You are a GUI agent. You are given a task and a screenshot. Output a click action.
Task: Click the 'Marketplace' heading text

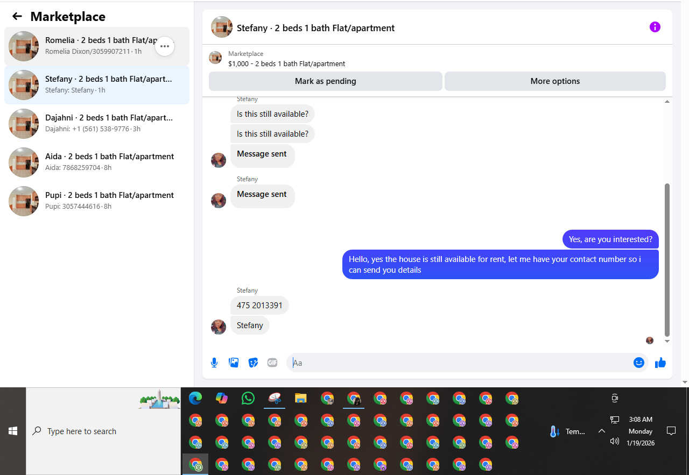68,17
